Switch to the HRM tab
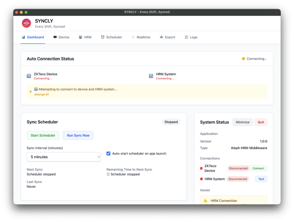 pyautogui.click(x=85, y=38)
